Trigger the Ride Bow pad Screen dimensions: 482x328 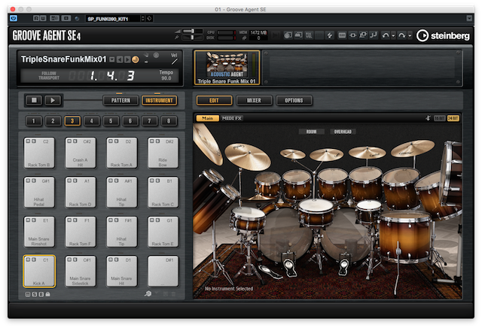163,153
